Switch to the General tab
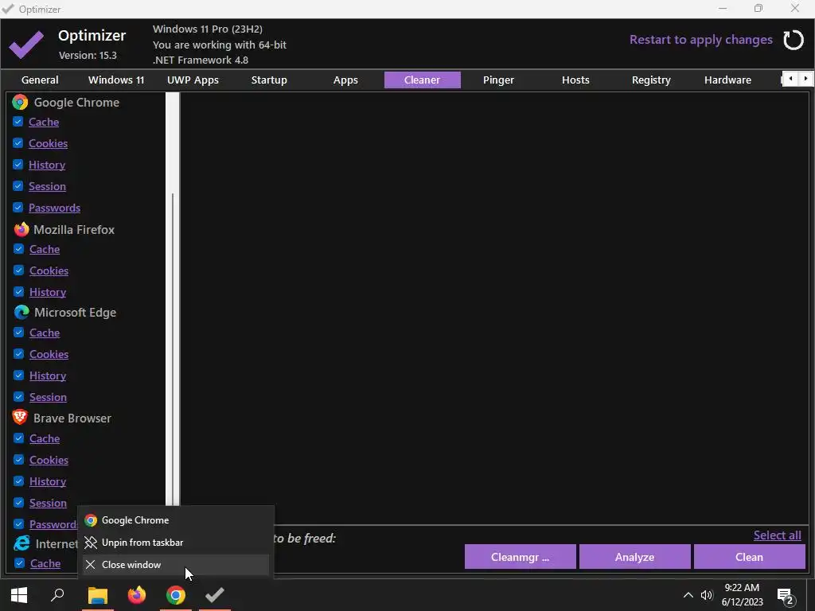Screen dimensions: 815x611 [40, 80]
